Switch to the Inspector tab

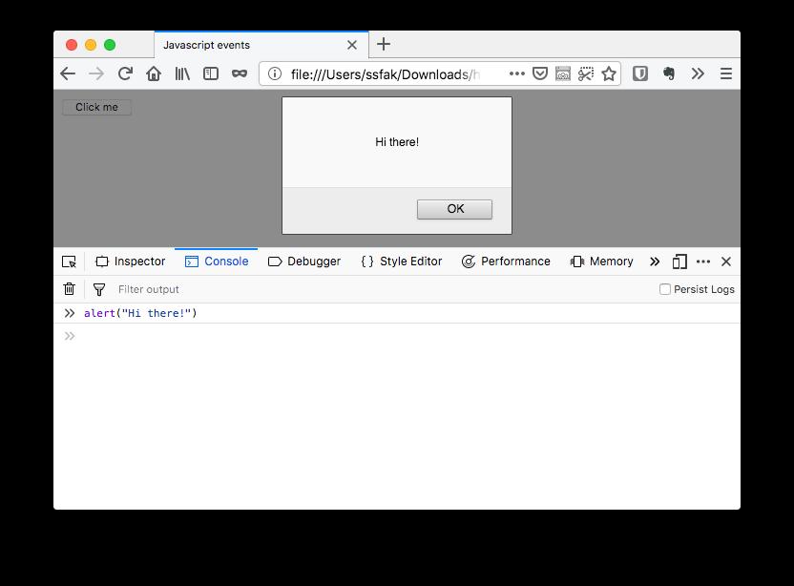(130, 262)
